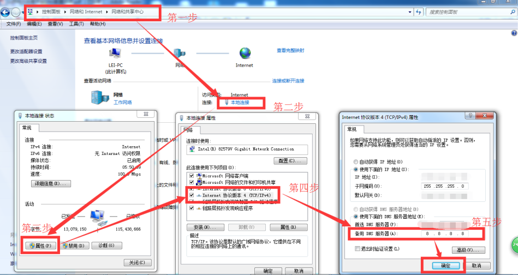
Task: Select the 自动获得 IP 地址 radio button
Action: pos(356,162)
